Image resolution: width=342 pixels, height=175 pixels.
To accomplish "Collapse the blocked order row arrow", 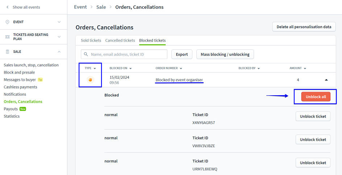I will pos(326,80).
